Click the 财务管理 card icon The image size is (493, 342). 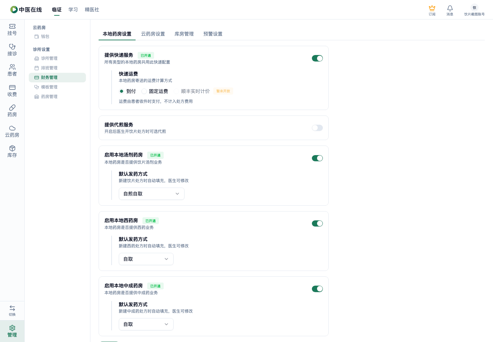(37, 78)
